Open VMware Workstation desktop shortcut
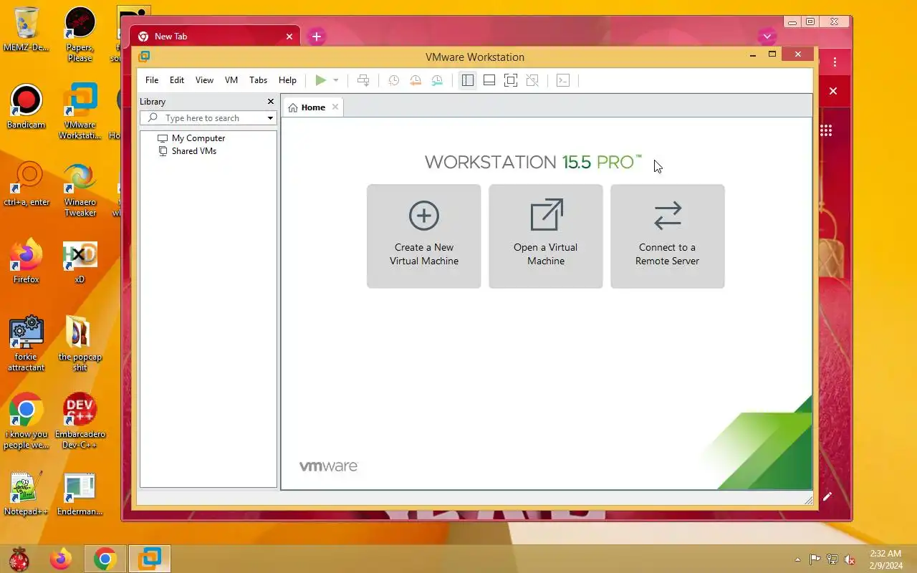This screenshot has height=573, width=917. (80, 111)
